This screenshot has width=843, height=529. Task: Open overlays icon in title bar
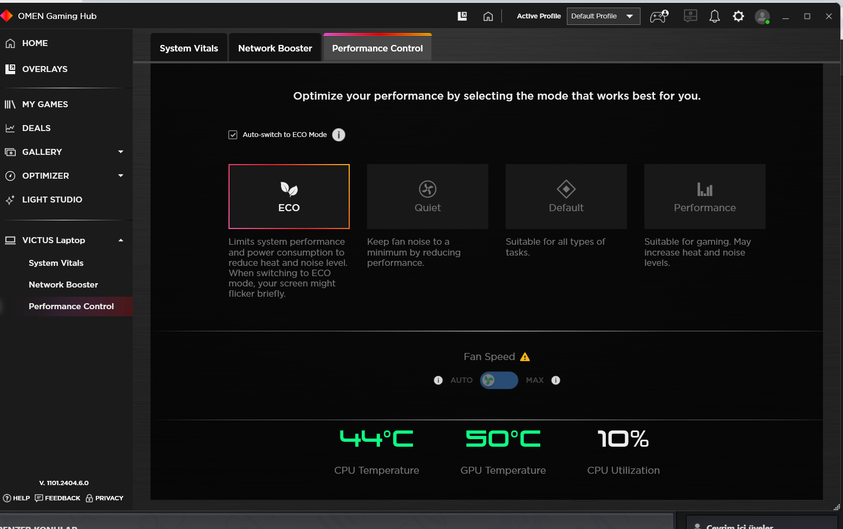(462, 16)
